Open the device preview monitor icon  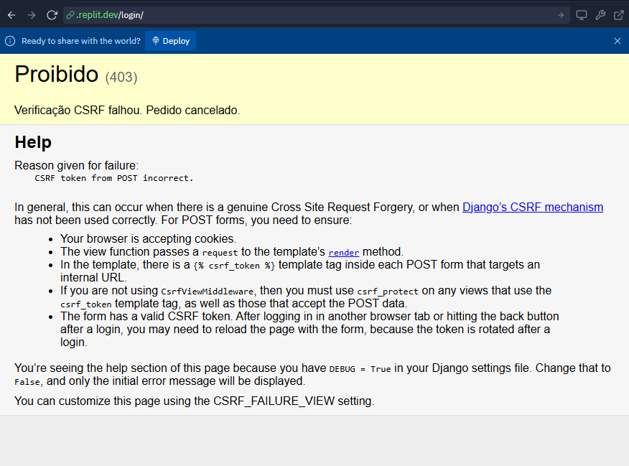click(x=582, y=15)
